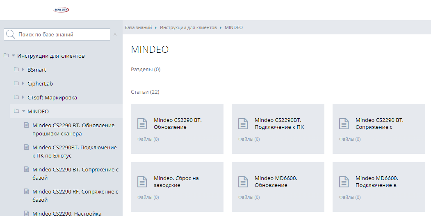
Task: Clear the knowledge base search field
Action: [115, 34]
